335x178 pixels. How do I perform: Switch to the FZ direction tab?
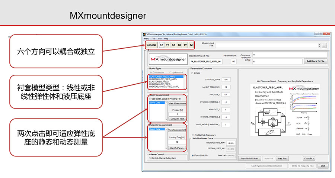[173, 45]
